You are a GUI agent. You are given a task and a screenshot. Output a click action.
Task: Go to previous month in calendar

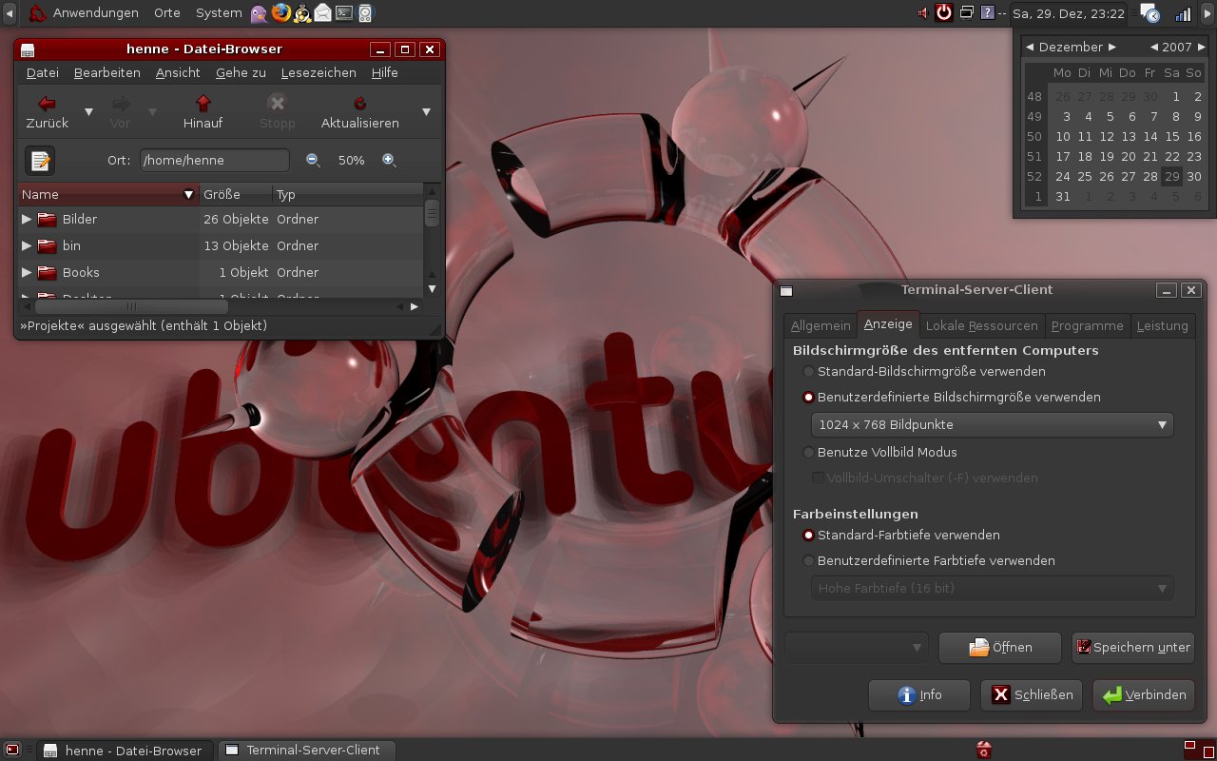tap(1030, 47)
